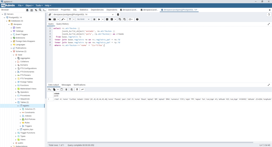
Task: Switch to the Statistics tab
Action: [84, 10]
